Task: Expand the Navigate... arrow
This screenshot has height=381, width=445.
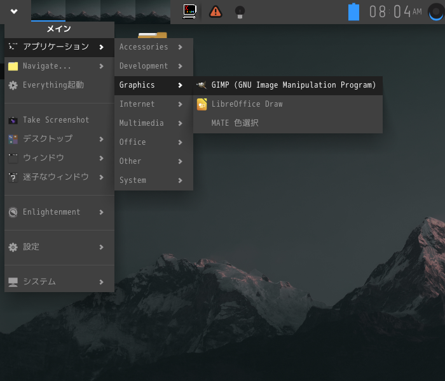Action: (101, 66)
